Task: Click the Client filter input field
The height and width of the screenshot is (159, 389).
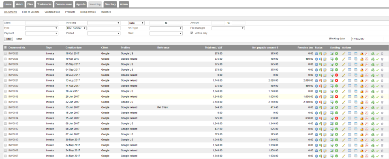Action: click(42, 23)
